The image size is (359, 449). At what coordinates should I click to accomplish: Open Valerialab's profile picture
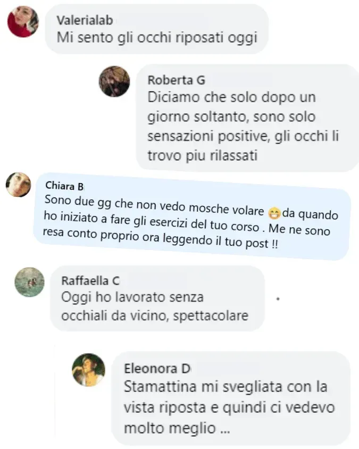[23, 21]
